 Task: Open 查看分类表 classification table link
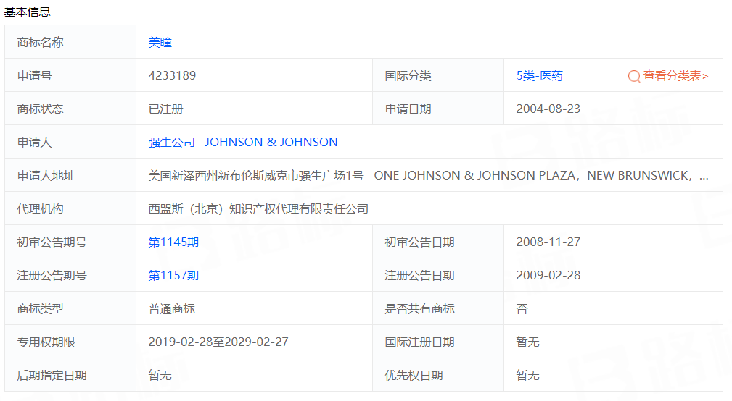click(x=675, y=76)
